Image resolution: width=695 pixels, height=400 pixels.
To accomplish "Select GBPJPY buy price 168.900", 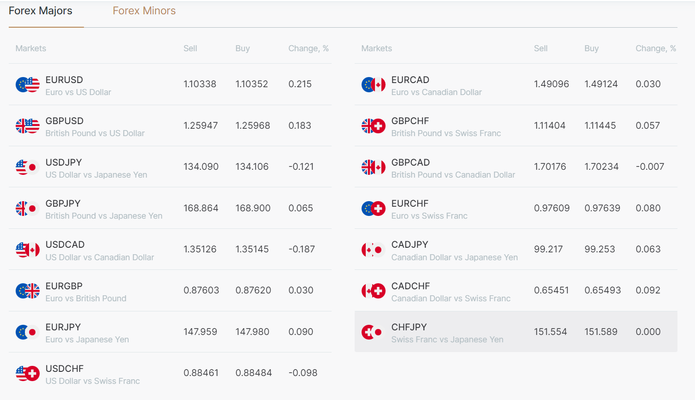I will 253,208.
